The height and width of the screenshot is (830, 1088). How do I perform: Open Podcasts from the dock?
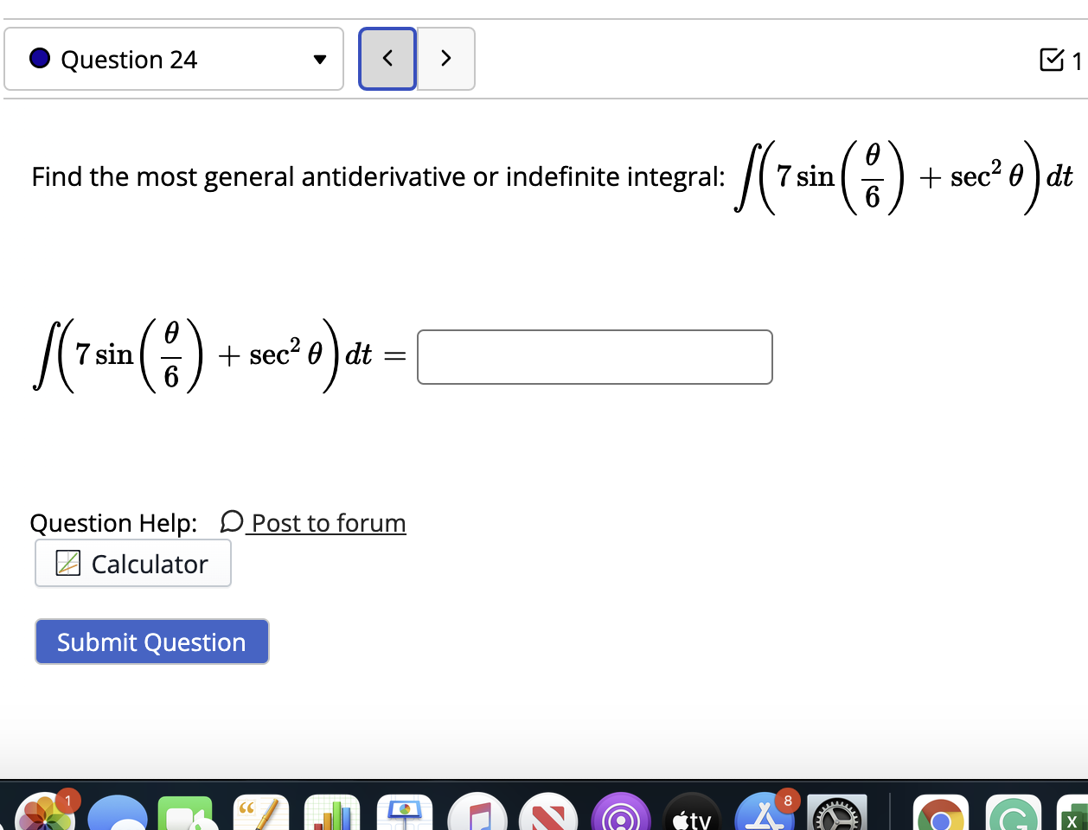point(623,813)
